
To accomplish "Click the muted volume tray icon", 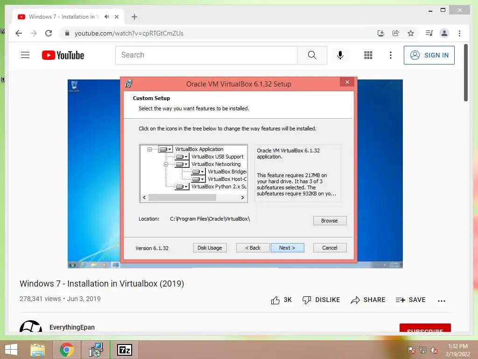I will click(x=434, y=350).
